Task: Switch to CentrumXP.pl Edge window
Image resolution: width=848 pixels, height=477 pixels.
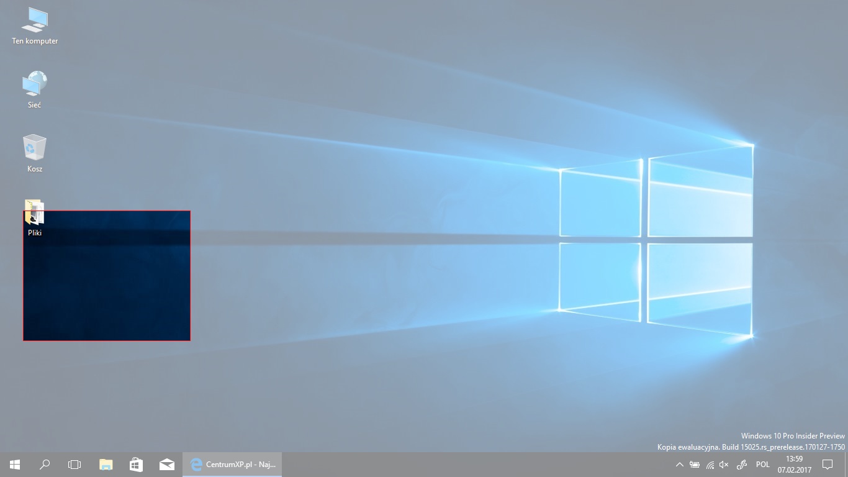Action: click(232, 465)
